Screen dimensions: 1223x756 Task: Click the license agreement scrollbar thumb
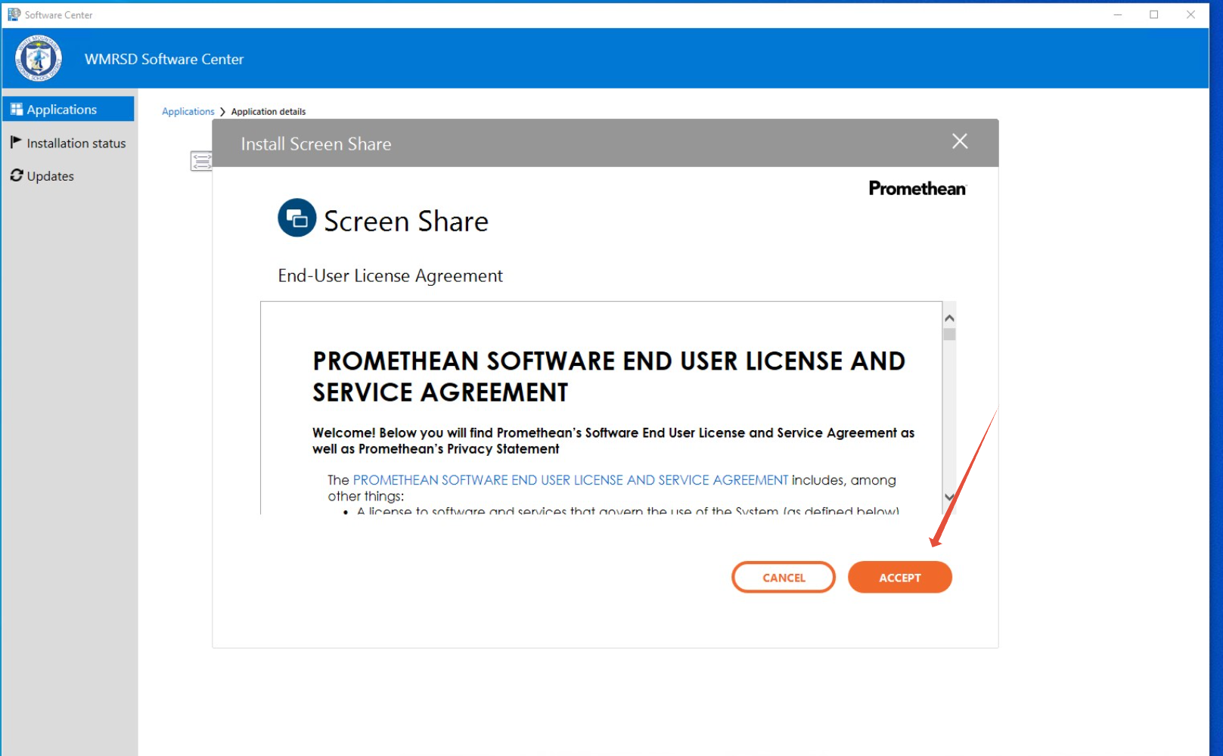pos(949,334)
